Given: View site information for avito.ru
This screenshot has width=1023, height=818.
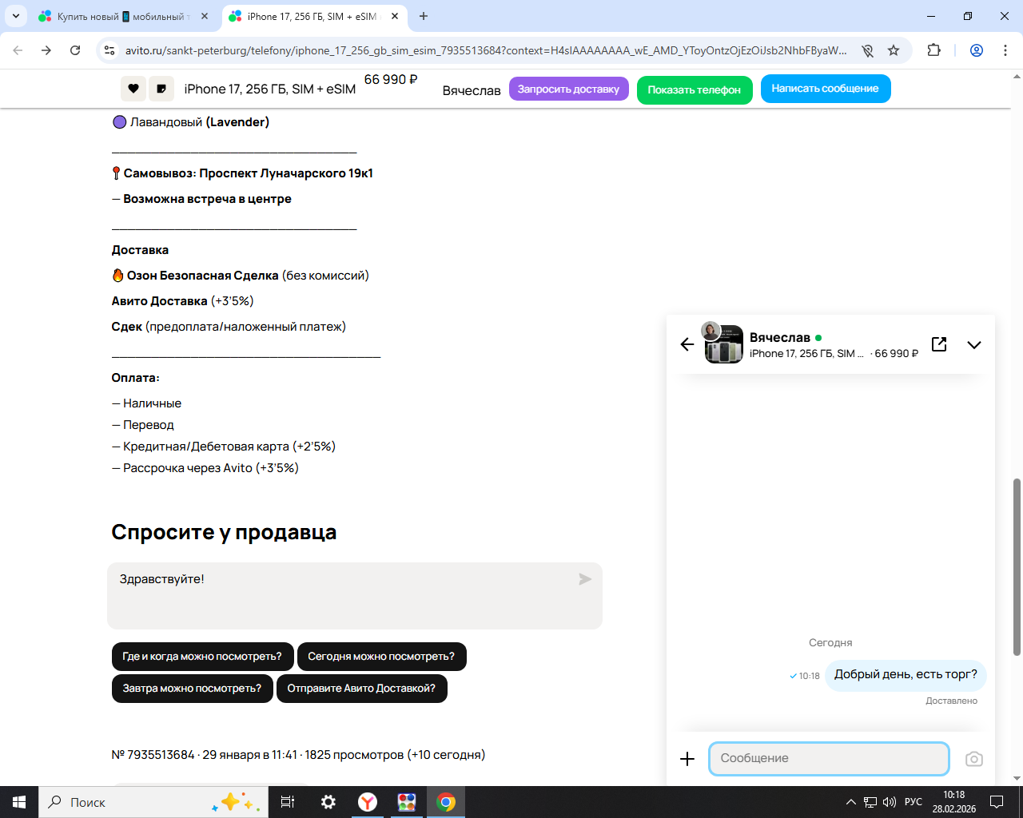Looking at the screenshot, I should 109,50.
